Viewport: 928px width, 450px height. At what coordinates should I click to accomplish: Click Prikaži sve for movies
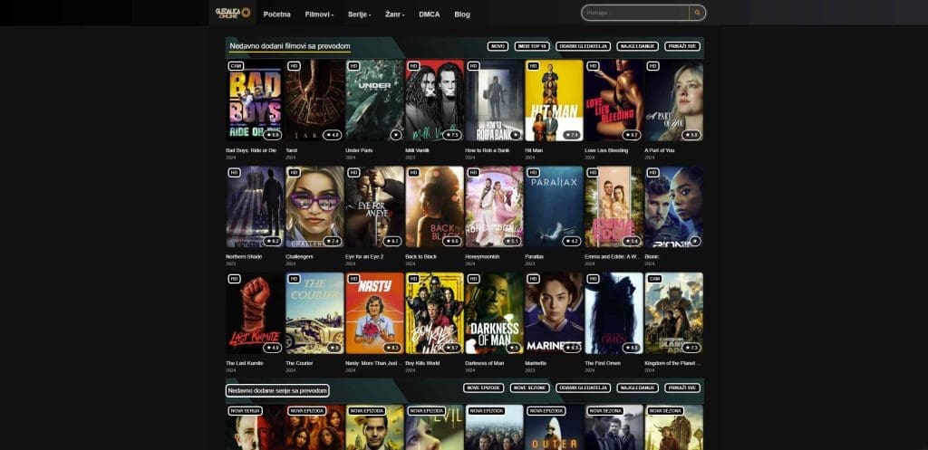(x=682, y=46)
